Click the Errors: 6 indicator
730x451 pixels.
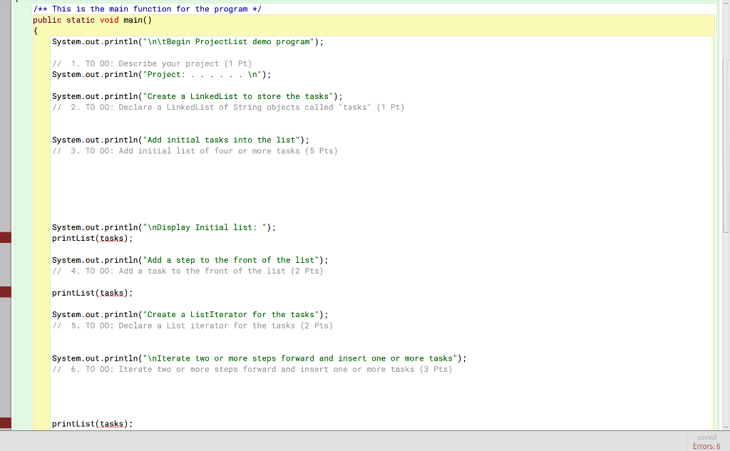[706, 446]
